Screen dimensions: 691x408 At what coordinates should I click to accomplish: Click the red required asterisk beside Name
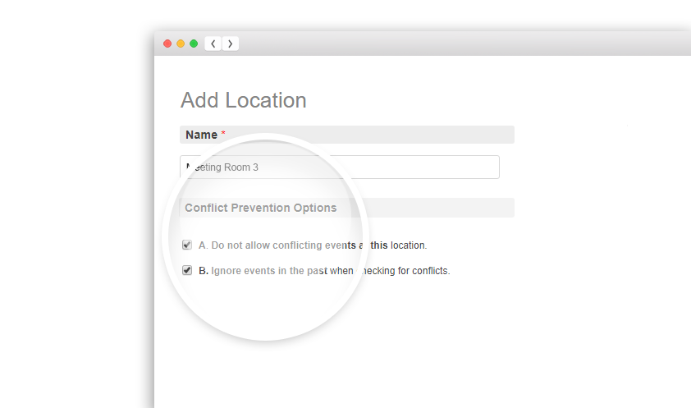[223, 135]
